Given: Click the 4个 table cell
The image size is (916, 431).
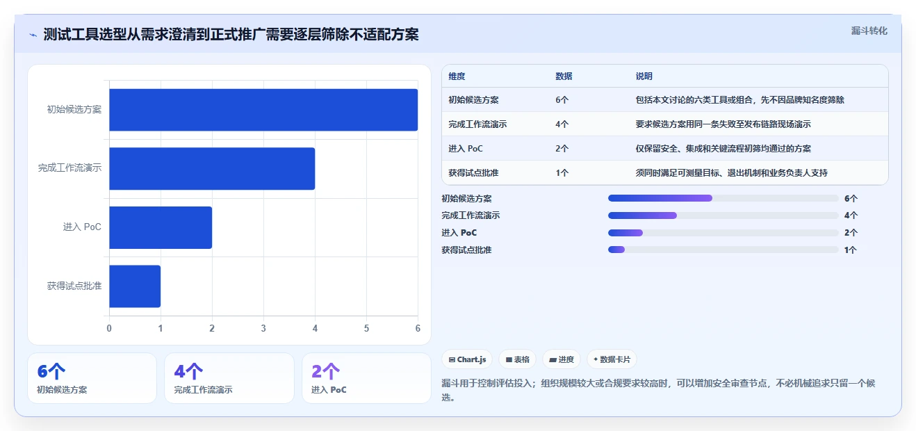Looking at the screenshot, I should (x=562, y=124).
